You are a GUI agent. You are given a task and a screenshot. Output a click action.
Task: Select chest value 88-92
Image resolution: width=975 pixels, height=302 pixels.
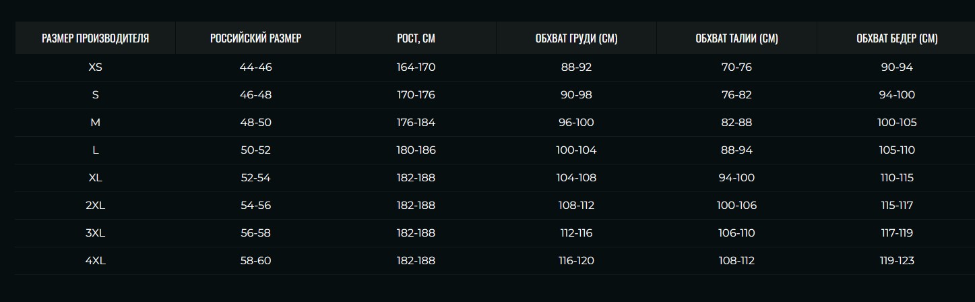(x=576, y=67)
